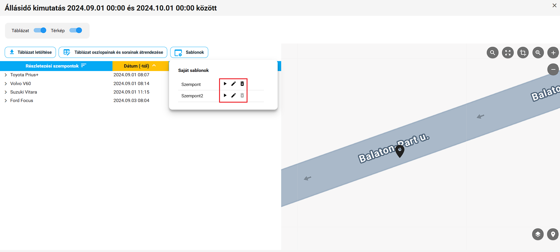Click the Táblázat letöltése button
560x252 pixels.
(x=30, y=52)
